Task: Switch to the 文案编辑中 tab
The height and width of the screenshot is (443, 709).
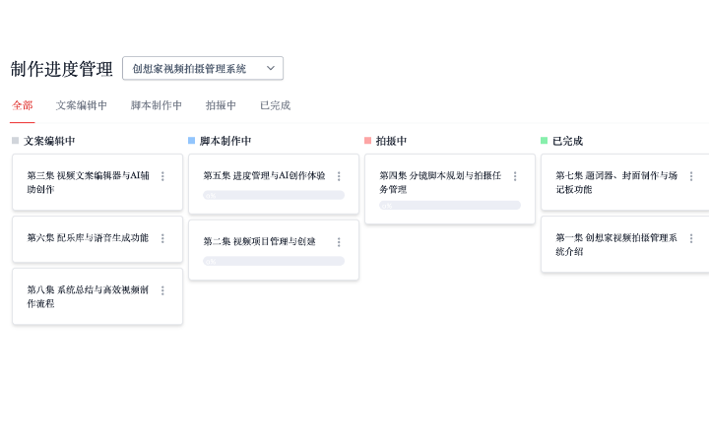Action: tap(82, 105)
